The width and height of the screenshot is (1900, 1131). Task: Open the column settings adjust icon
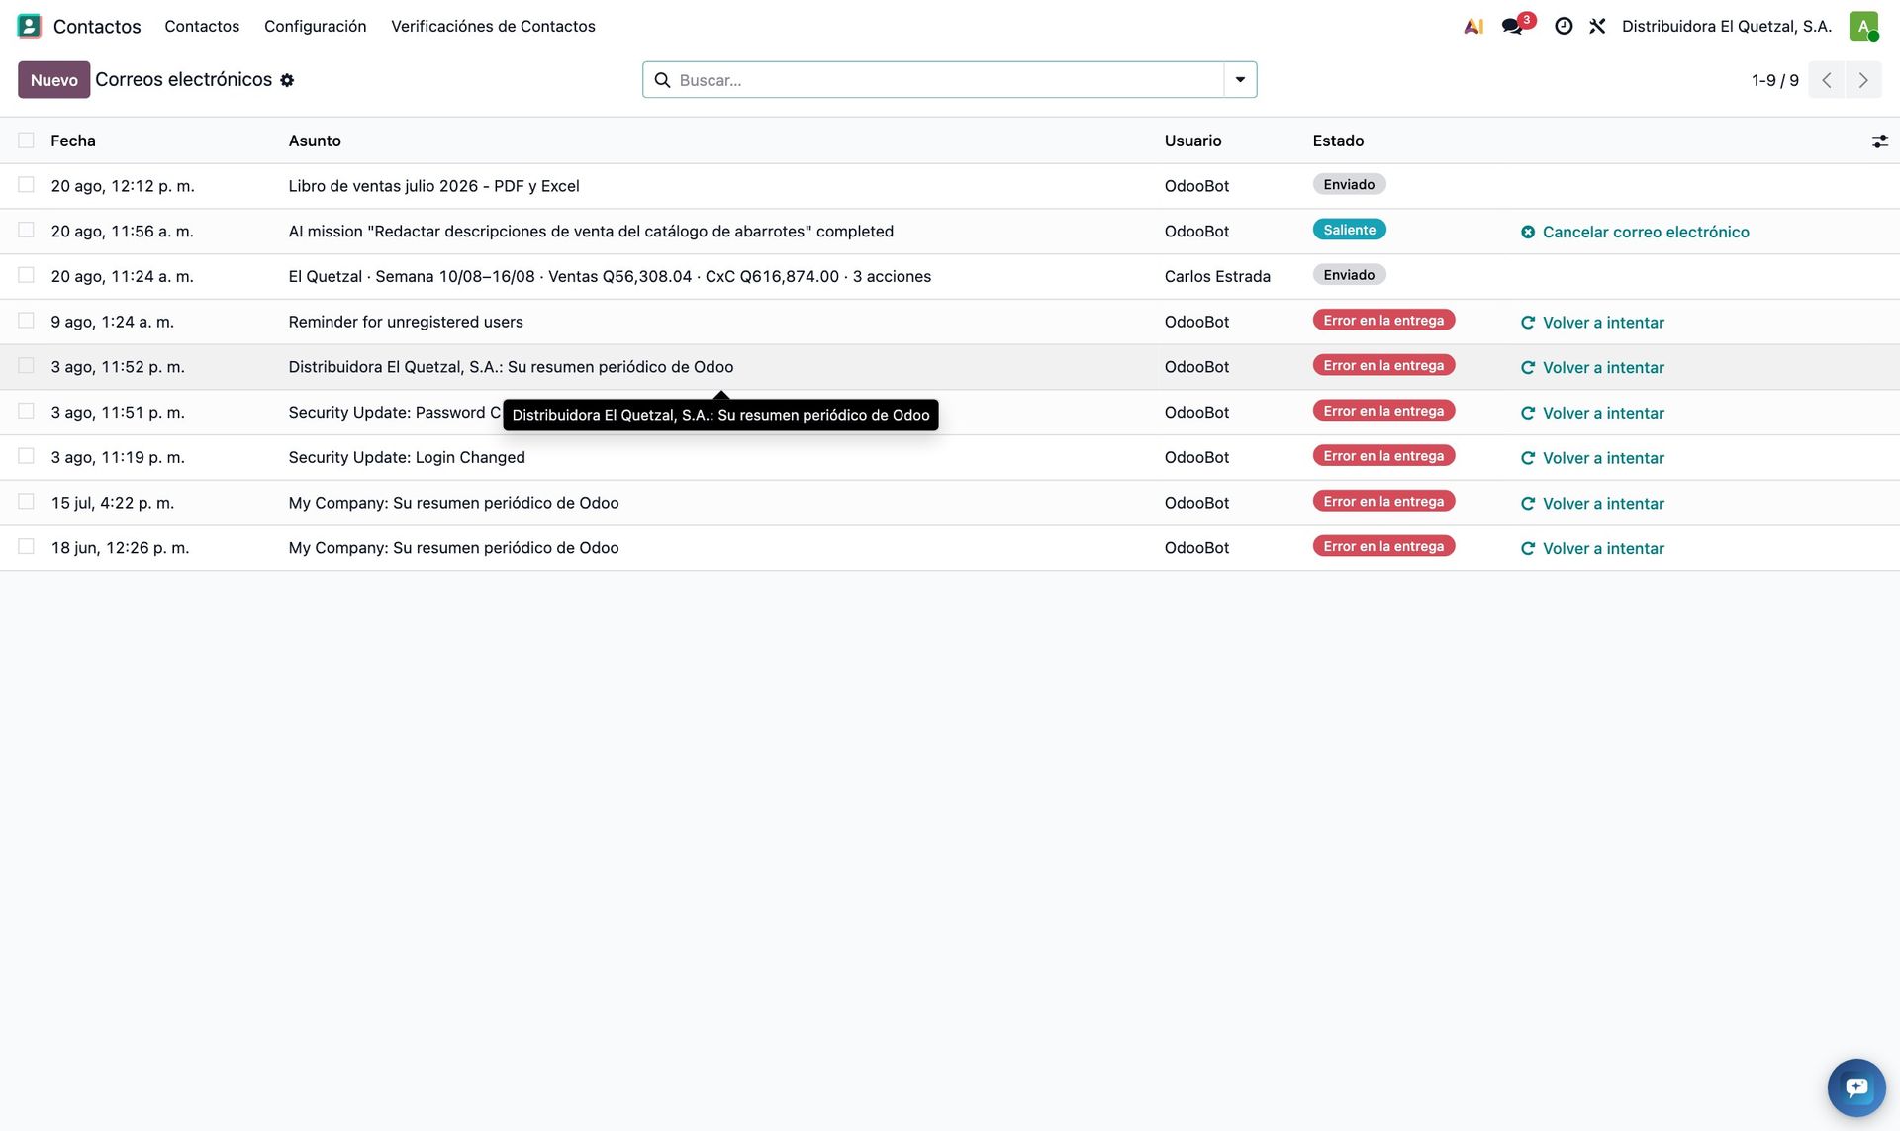pos(1879,141)
